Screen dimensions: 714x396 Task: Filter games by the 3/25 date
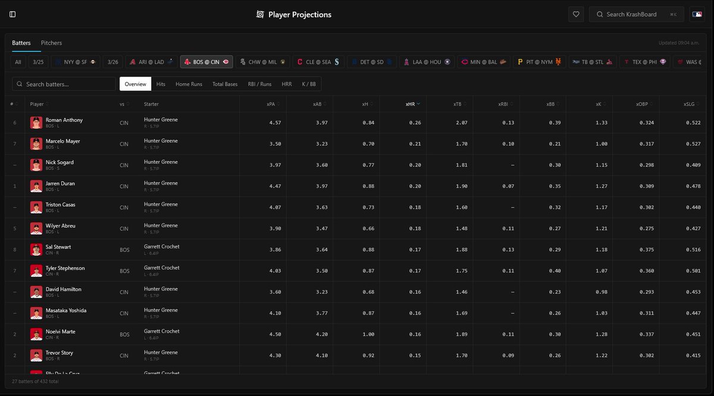pos(38,62)
